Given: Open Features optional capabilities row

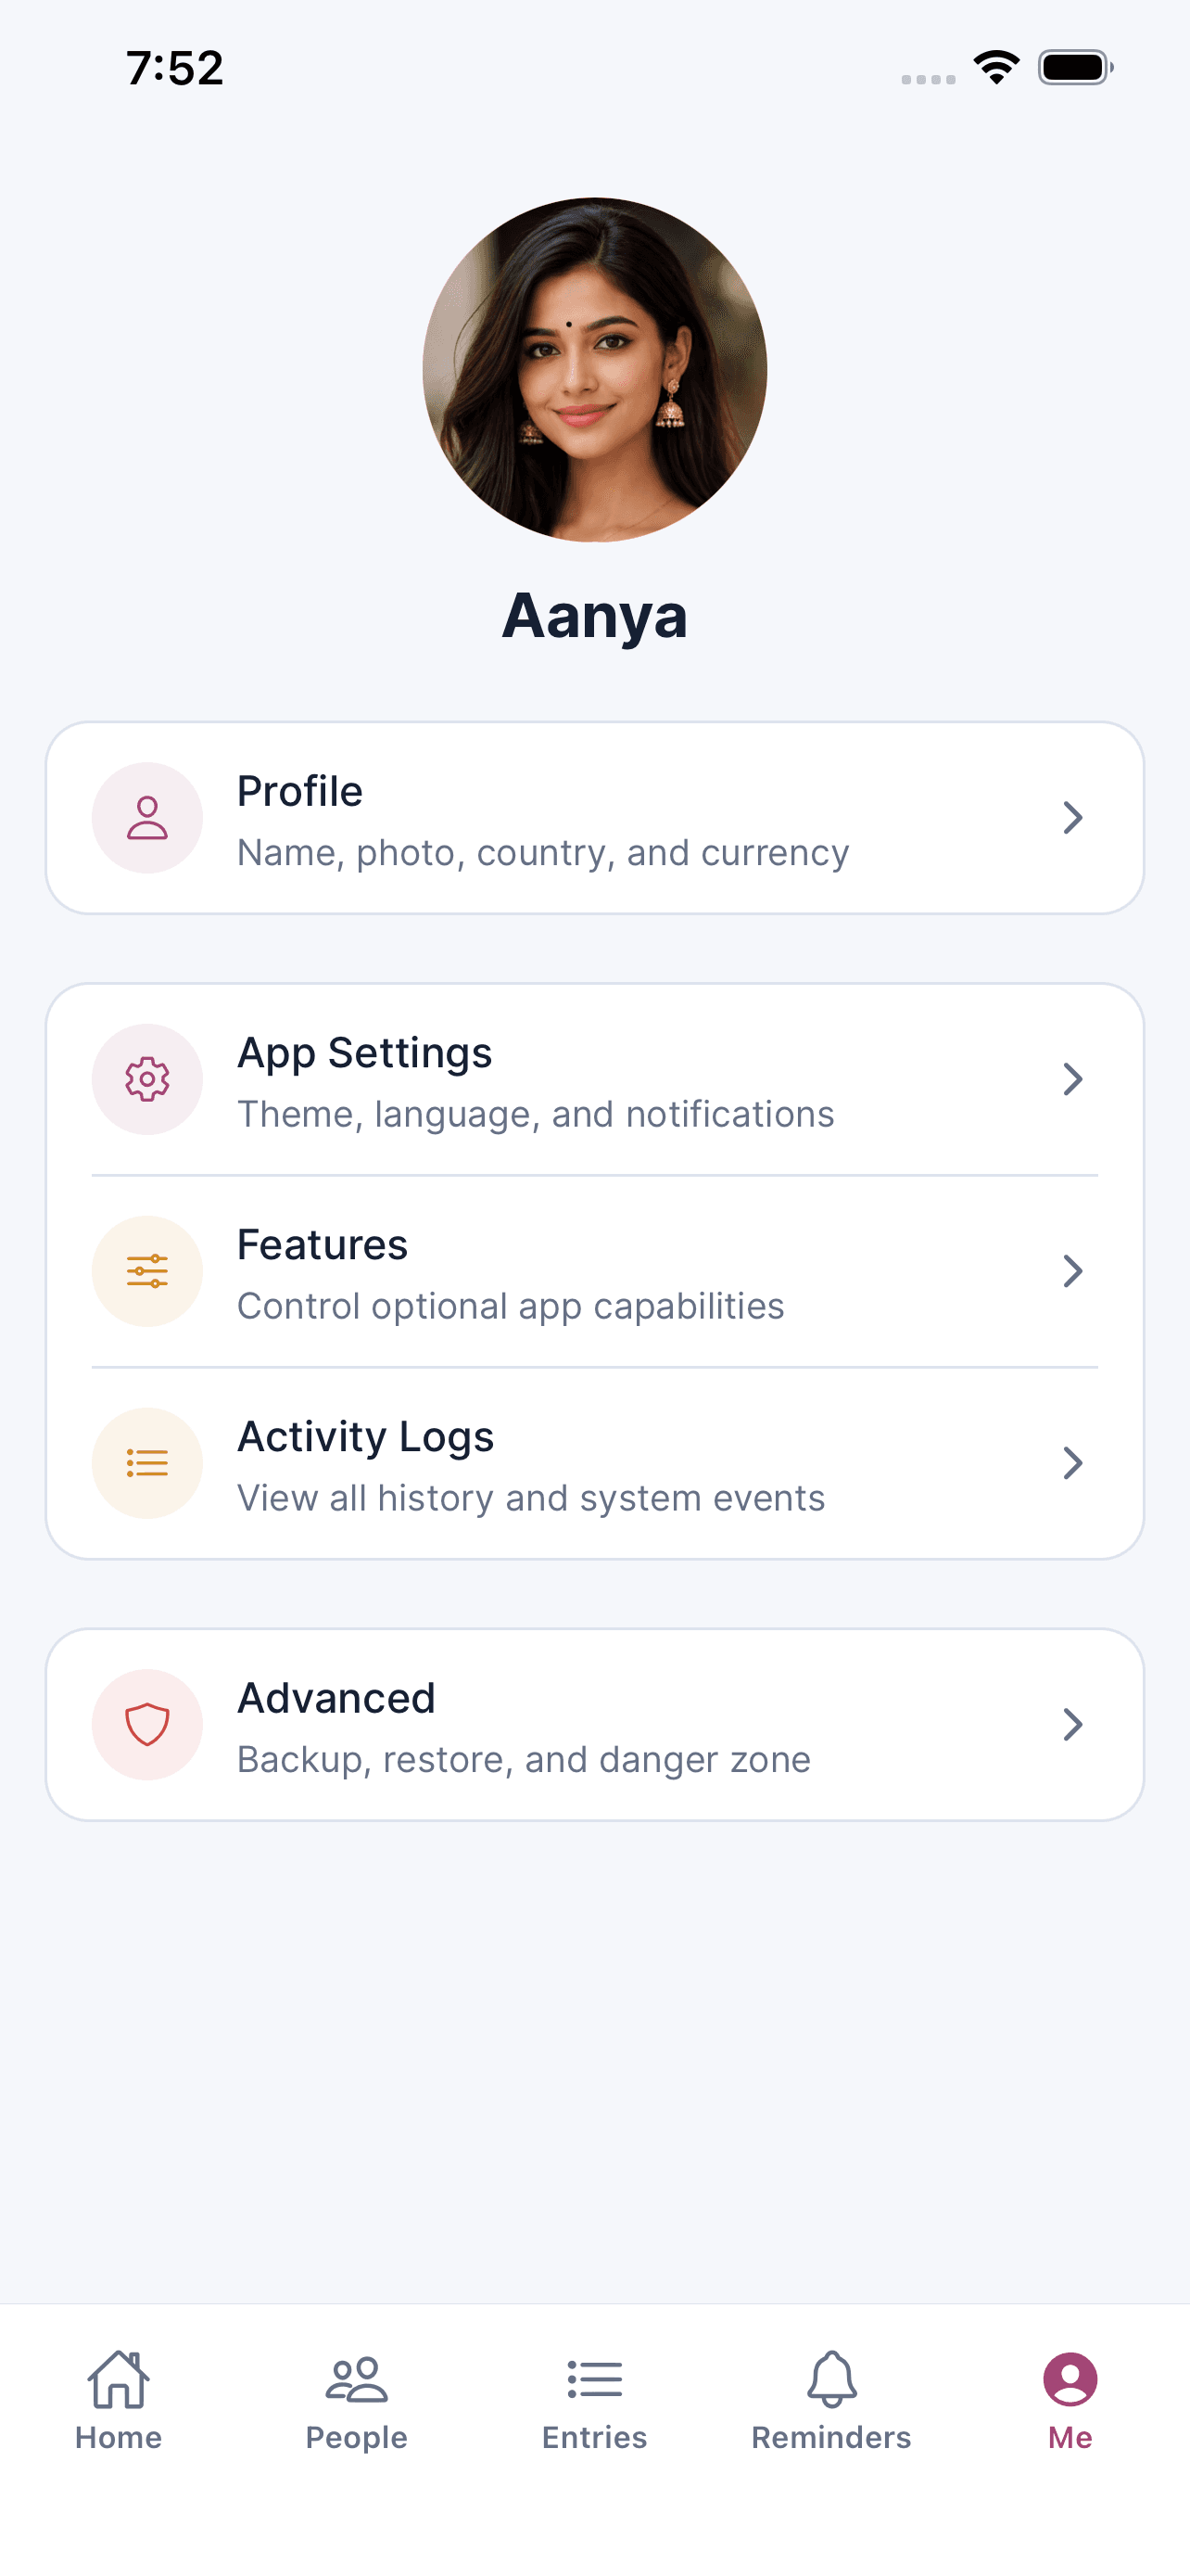Looking at the screenshot, I should pyautogui.click(x=594, y=1271).
